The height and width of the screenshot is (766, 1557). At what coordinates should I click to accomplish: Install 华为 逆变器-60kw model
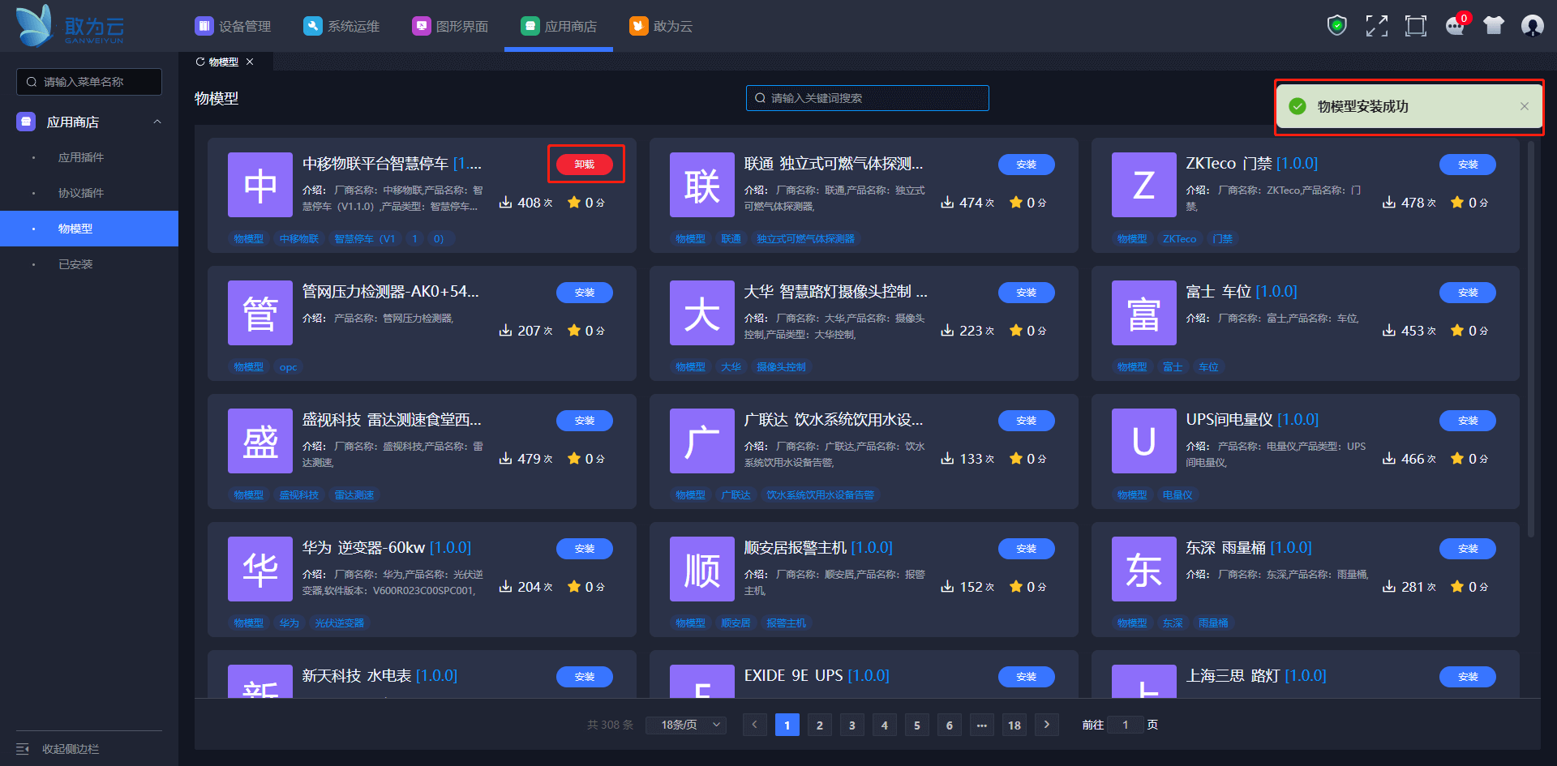pos(585,549)
